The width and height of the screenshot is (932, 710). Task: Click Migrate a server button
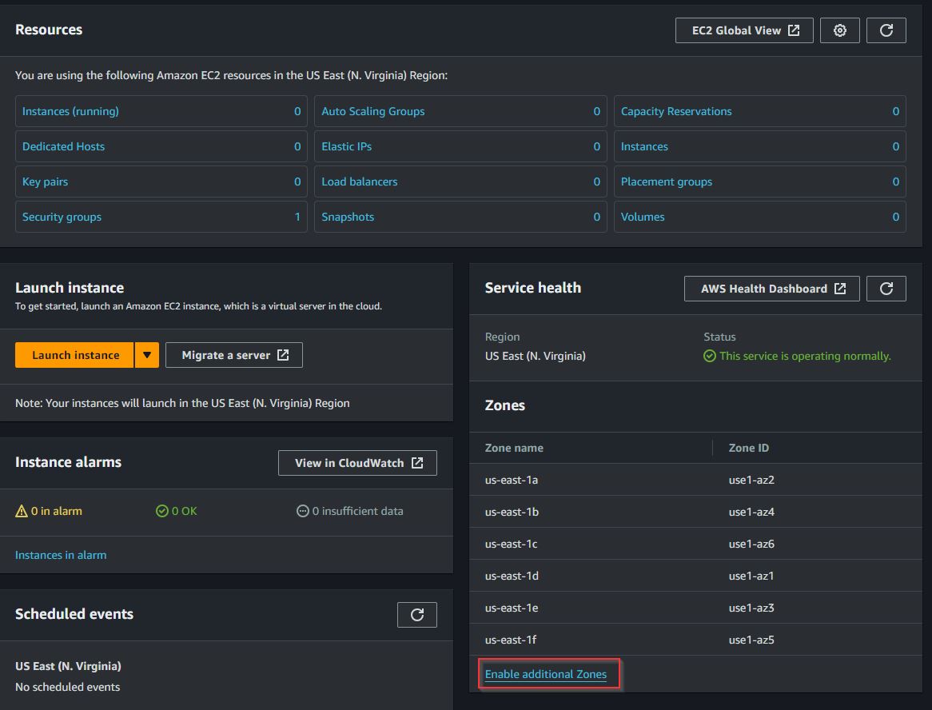click(x=234, y=355)
